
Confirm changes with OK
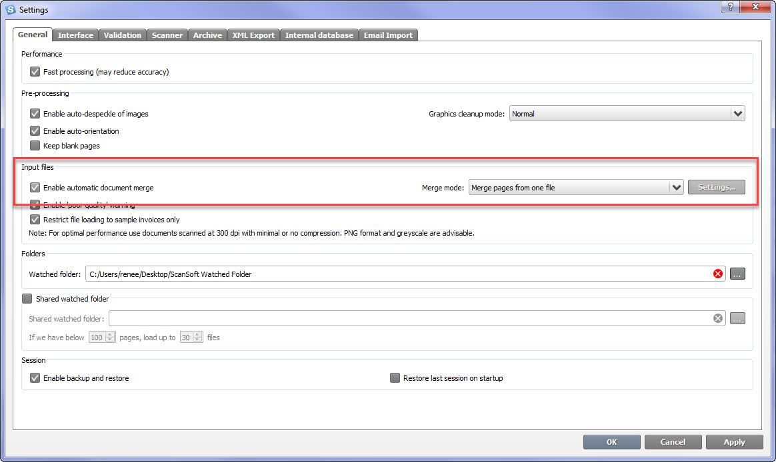pos(611,441)
